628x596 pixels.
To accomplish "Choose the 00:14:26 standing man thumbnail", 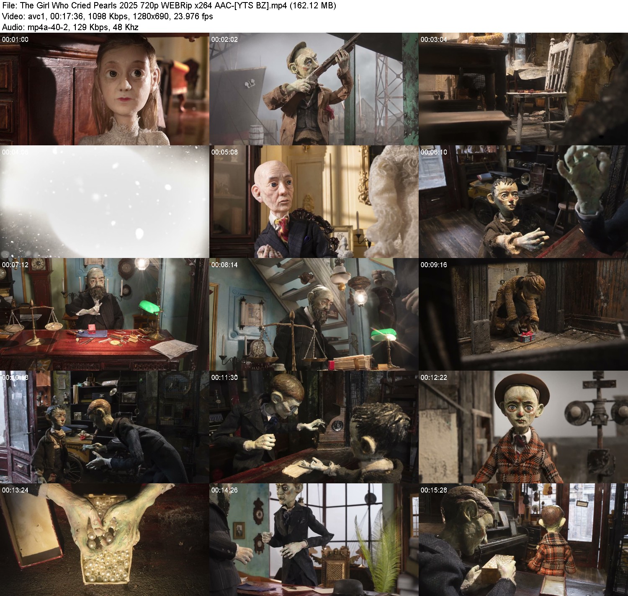I will point(314,540).
